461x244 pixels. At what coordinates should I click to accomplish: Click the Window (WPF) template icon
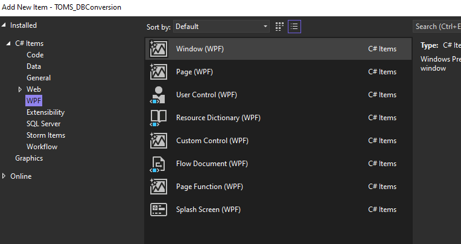(x=158, y=49)
